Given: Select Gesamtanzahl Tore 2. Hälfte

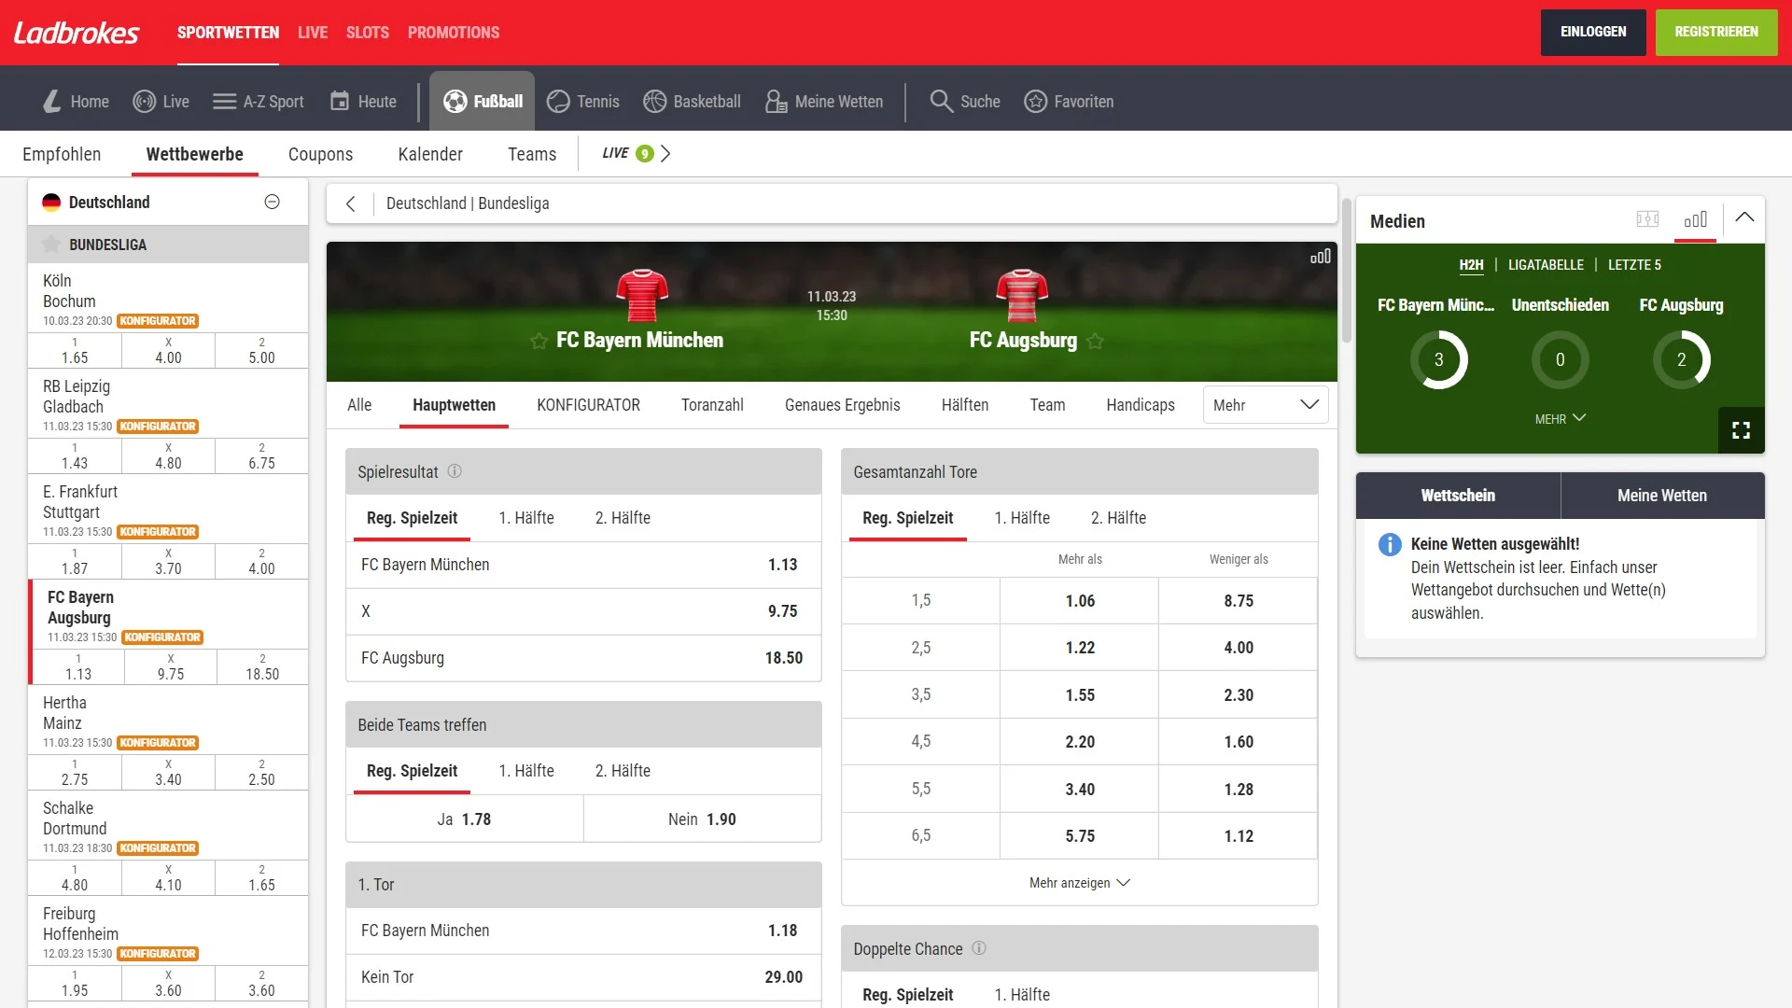Looking at the screenshot, I should tap(1118, 518).
